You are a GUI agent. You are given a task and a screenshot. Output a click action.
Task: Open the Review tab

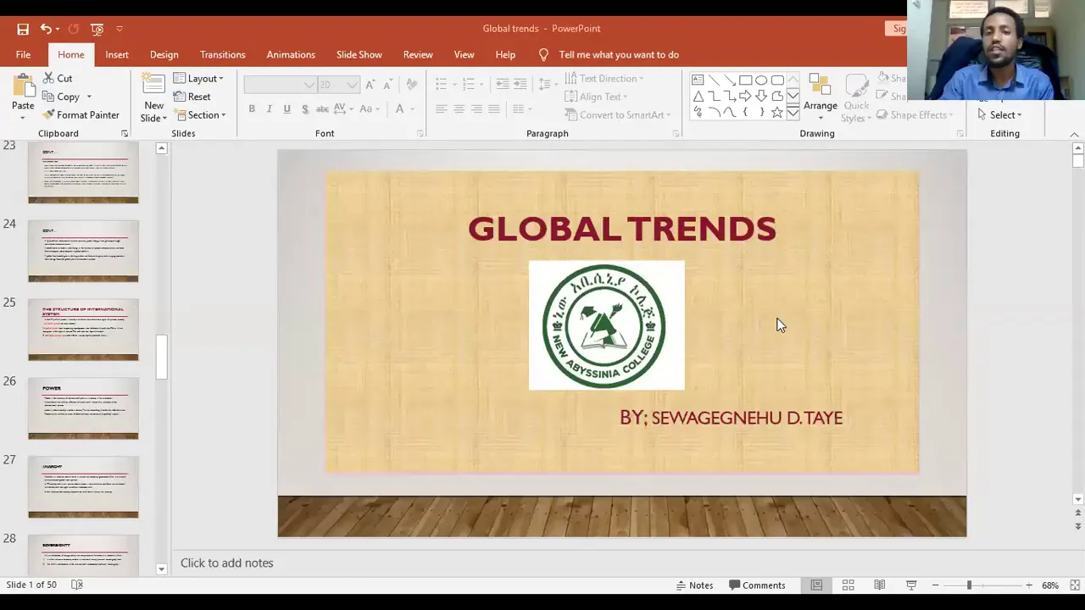(418, 54)
